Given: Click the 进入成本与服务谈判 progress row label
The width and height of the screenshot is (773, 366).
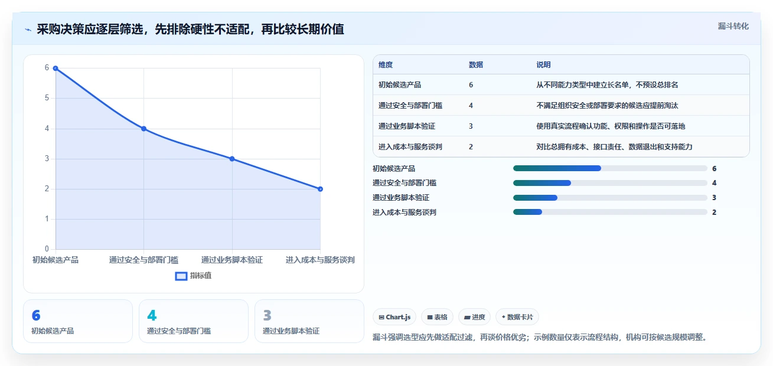Looking at the screenshot, I should pos(405,212).
